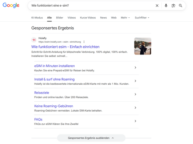The image size is (193, 144).
Task: Click chevron in the Reiseziele row
Action: tap(135, 94)
